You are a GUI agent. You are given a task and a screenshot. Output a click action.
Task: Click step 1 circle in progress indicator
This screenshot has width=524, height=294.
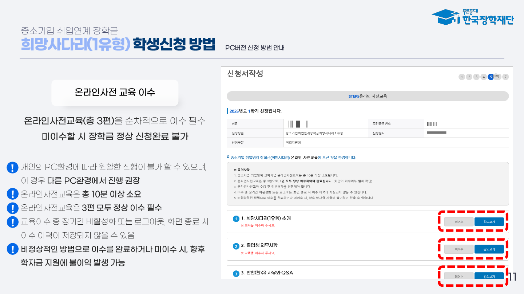[x=462, y=77]
